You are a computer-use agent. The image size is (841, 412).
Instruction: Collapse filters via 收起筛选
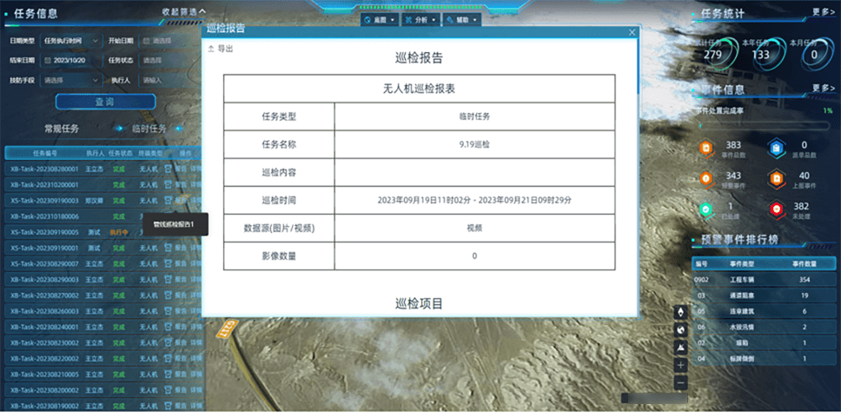pyautogui.click(x=183, y=11)
